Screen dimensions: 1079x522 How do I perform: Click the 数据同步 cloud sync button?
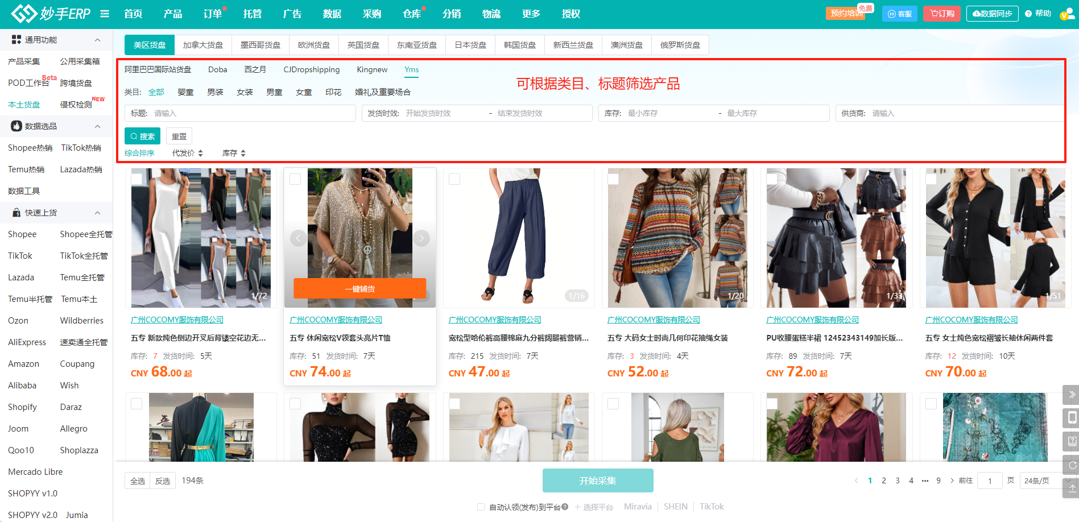tap(993, 14)
